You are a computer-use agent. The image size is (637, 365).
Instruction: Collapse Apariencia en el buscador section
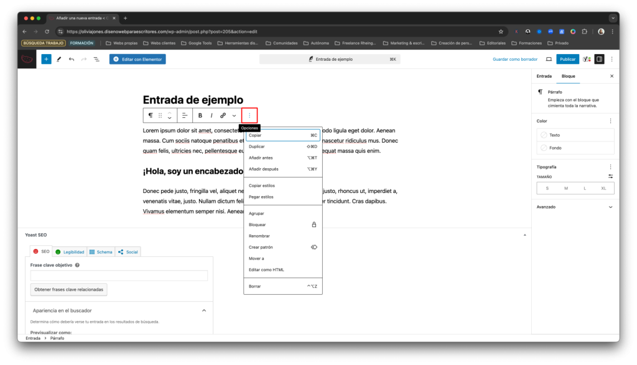204,310
